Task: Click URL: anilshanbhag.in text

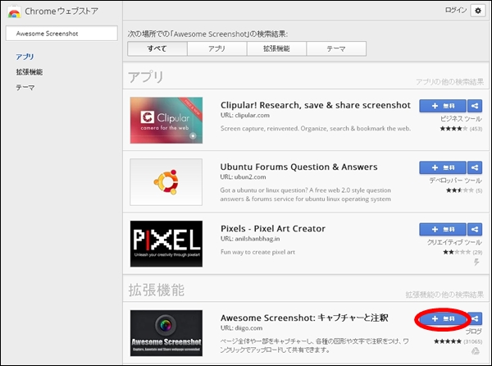Action: 250,239
